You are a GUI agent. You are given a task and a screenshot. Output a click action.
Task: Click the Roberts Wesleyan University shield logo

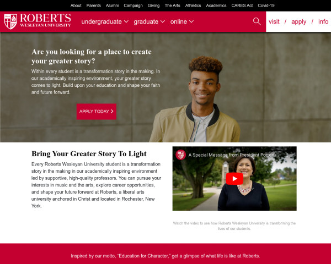(10, 21)
